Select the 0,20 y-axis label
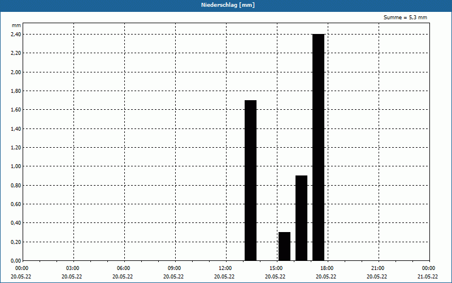Image resolution: width=452 pixels, height=283 pixels. click(16, 242)
